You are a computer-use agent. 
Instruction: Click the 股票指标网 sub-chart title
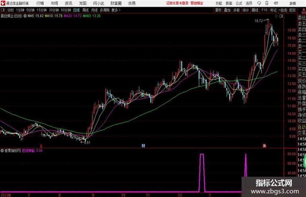(x=13, y=150)
